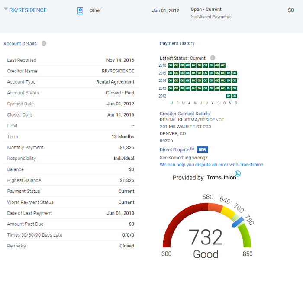Viewport: 303px width, 296px height.
Task: Select the November 2012 OK payment box
Action: [229, 96]
